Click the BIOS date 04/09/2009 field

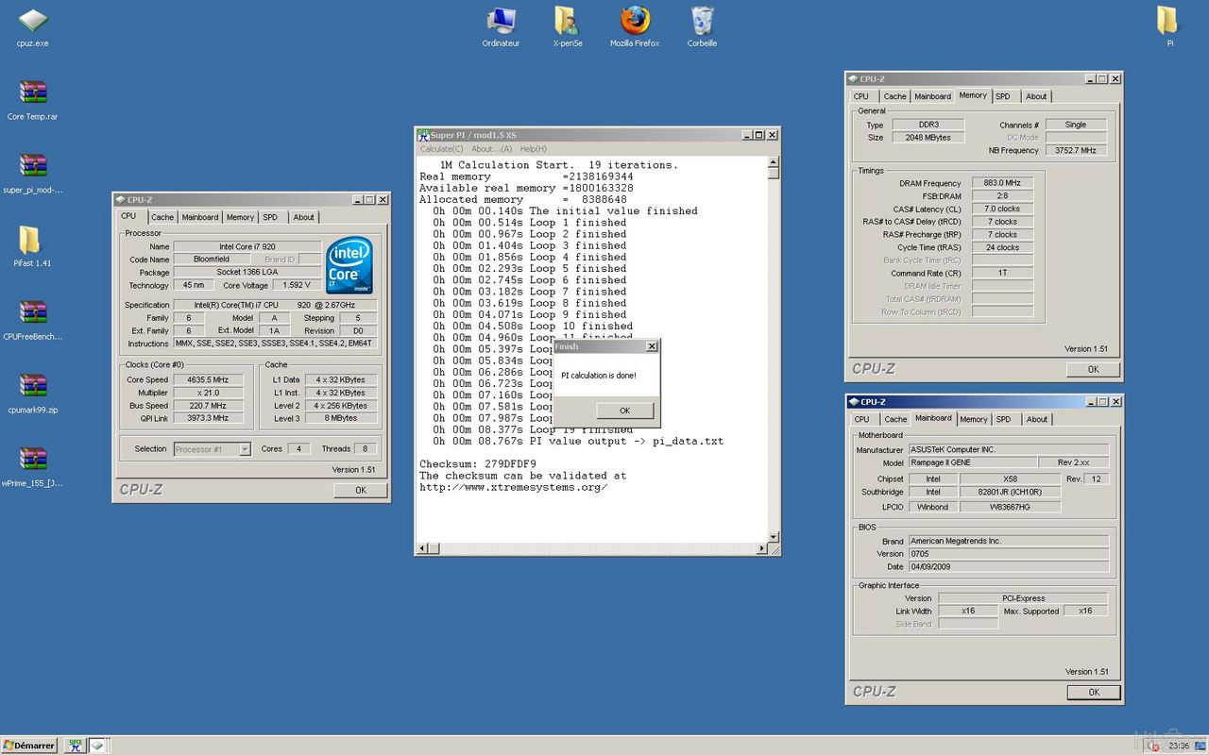[x=1009, y=567]
